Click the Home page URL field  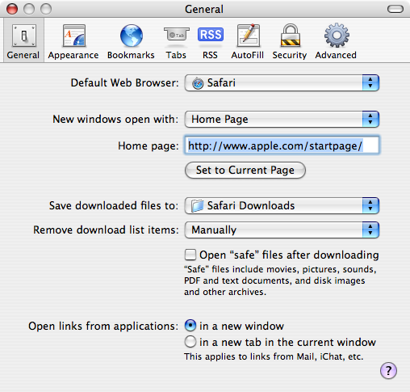click(x=282, y=145)
